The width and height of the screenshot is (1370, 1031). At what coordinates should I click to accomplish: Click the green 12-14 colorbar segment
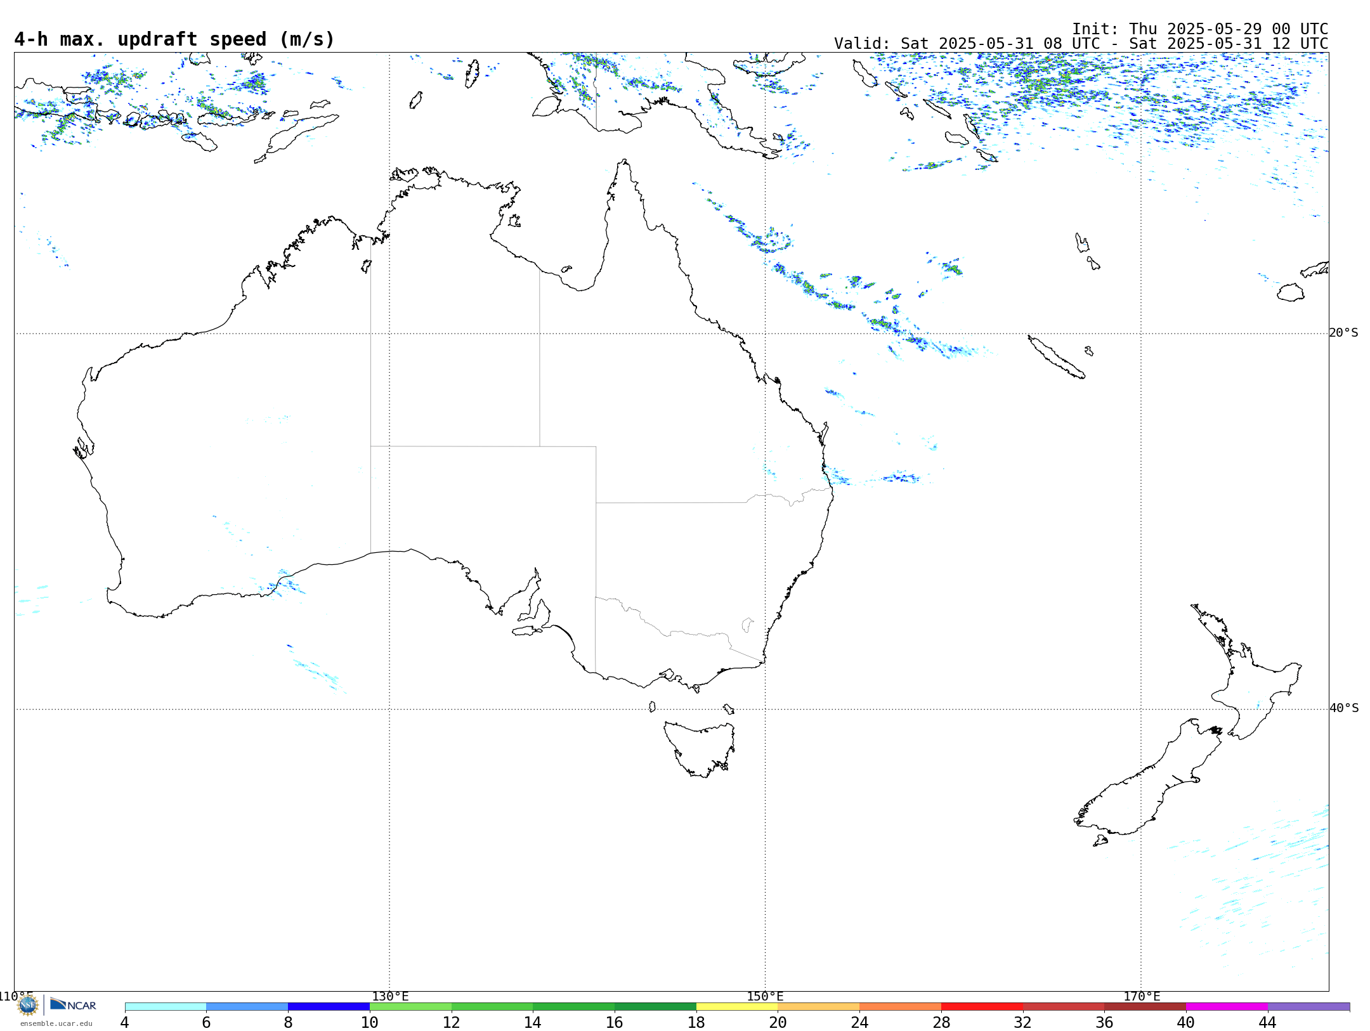pyautogui.click(x=492, y=1006)
